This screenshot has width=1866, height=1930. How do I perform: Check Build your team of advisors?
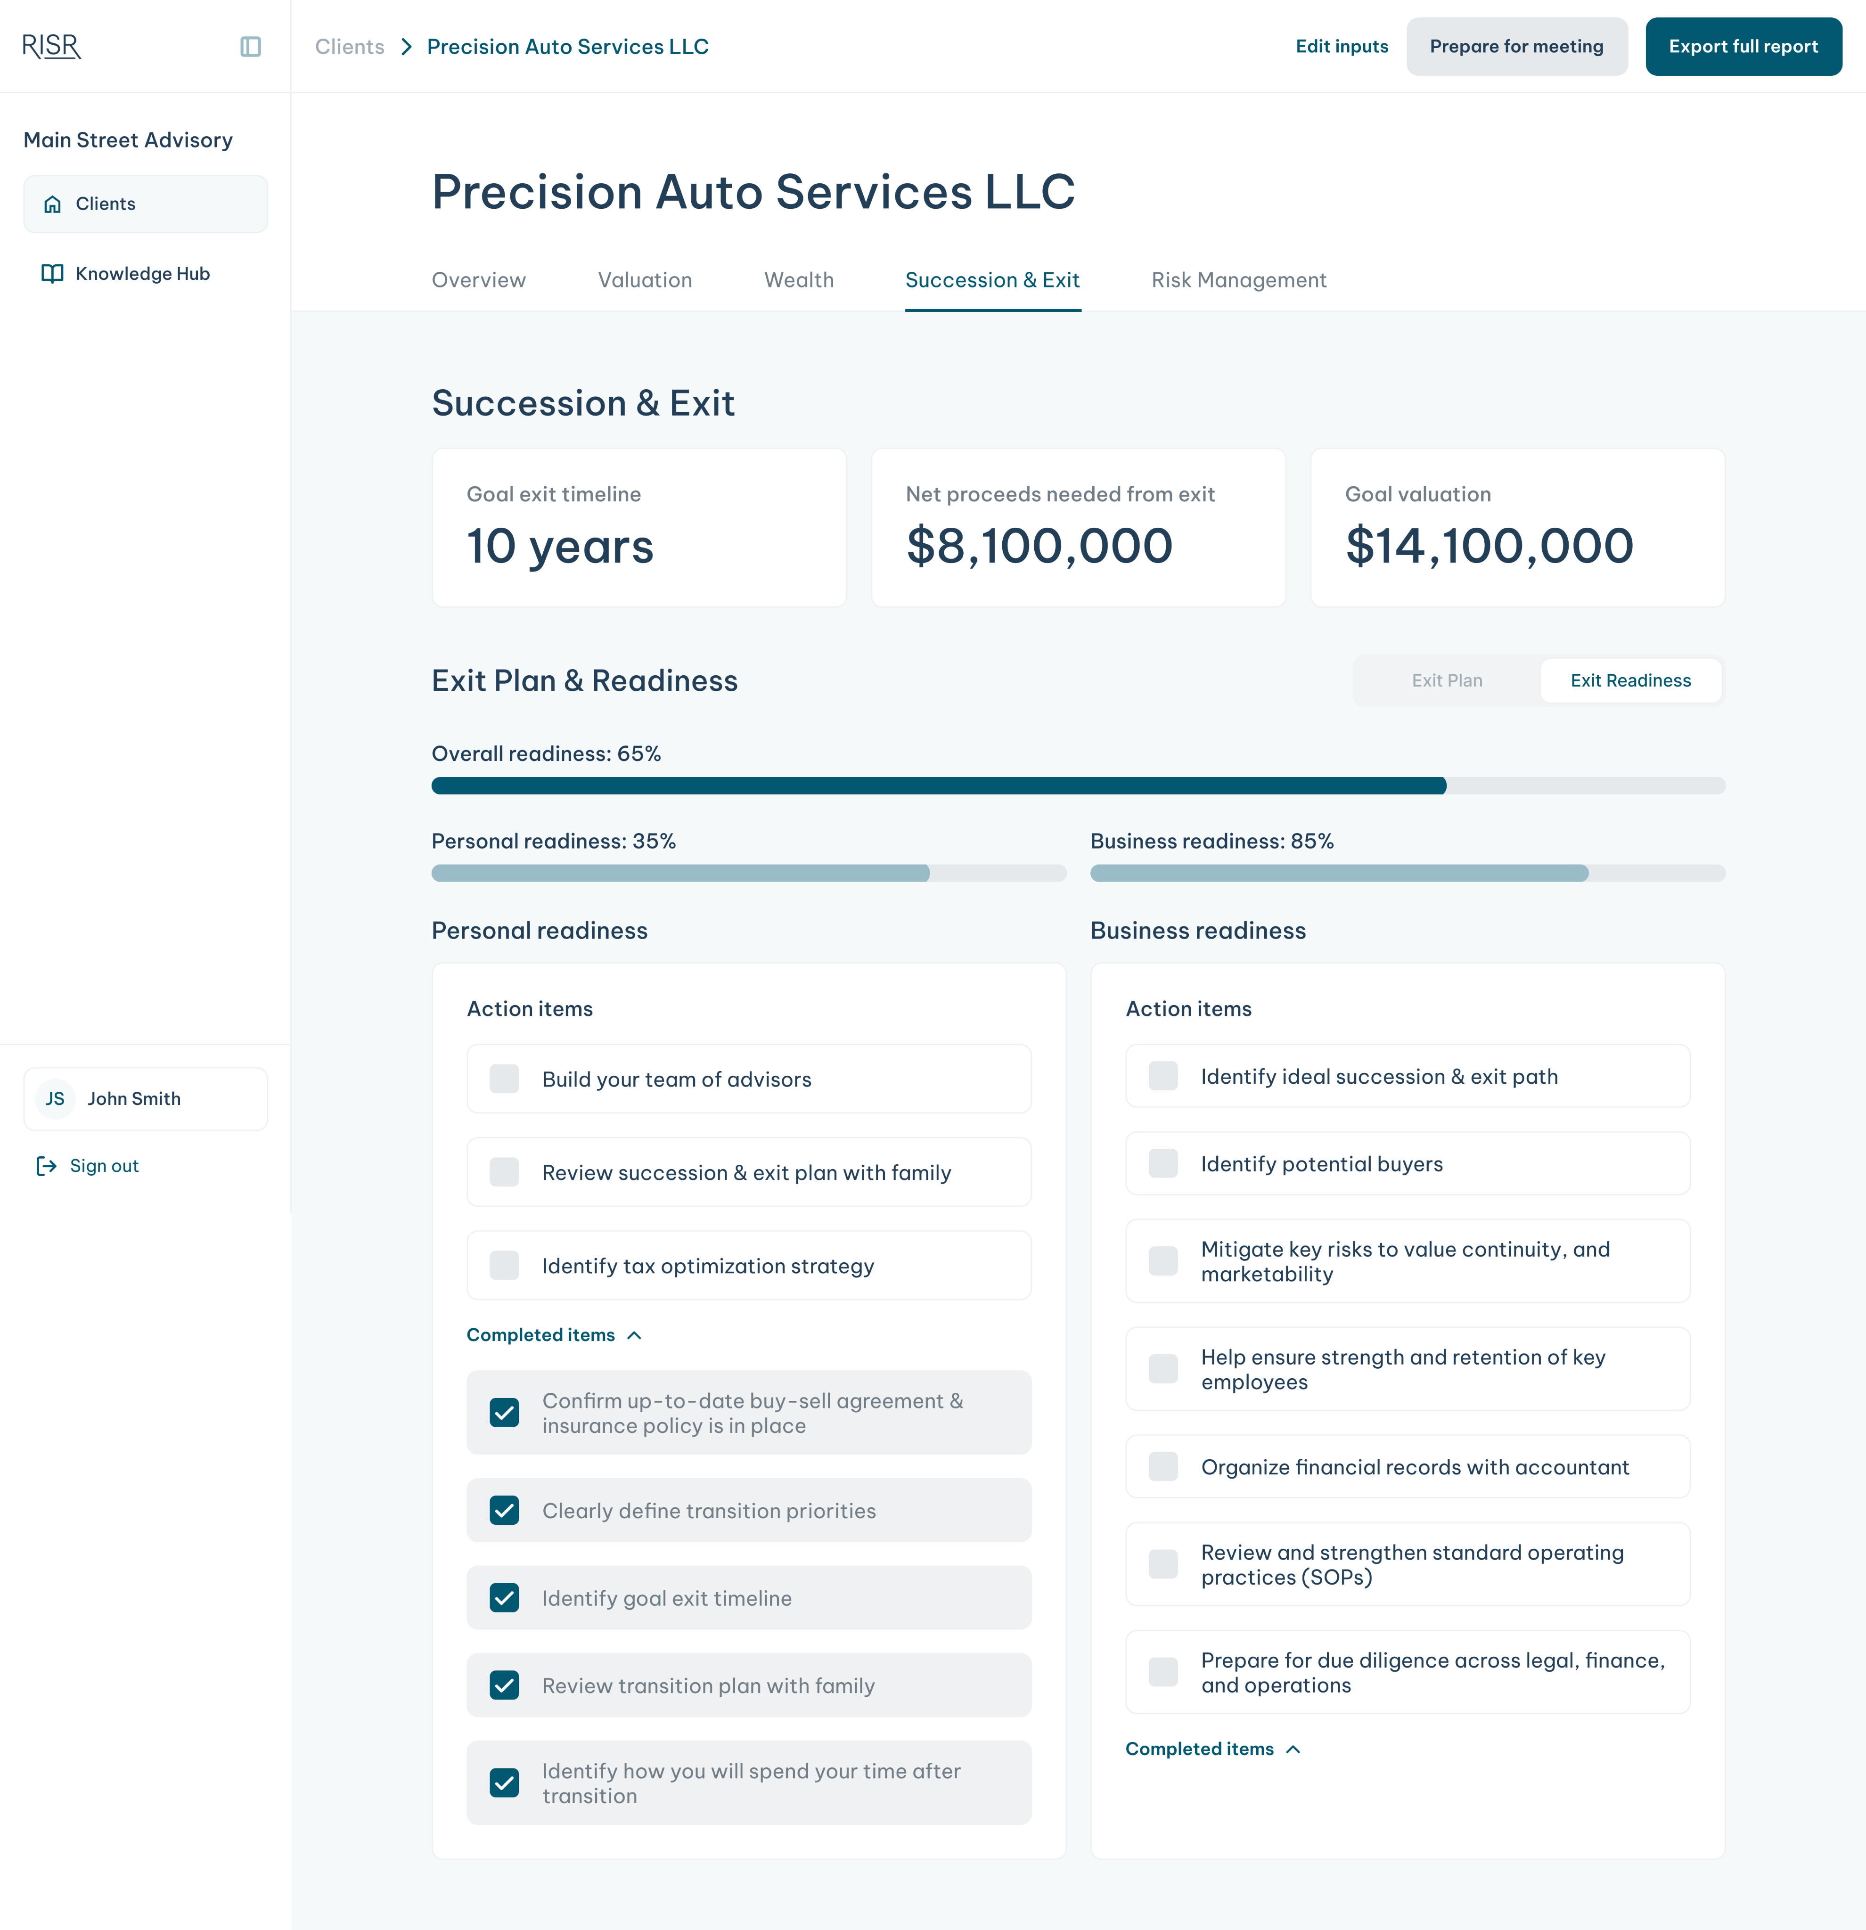[504, 1079]
